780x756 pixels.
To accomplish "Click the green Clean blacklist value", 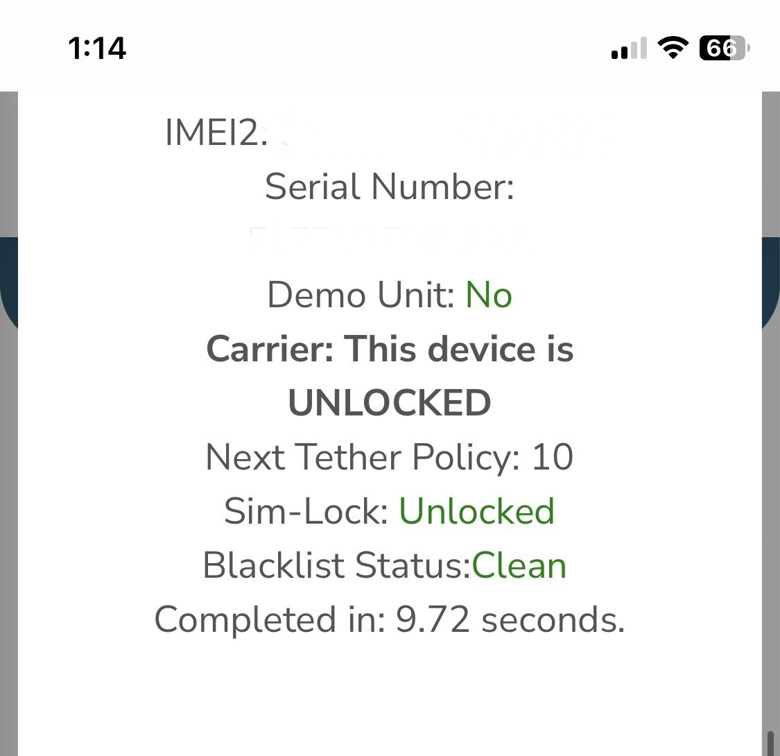I will (x=519, y=565).
